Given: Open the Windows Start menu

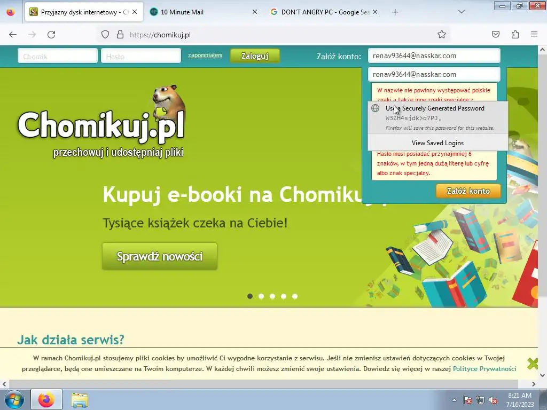Looking at the screenshot, I should (x=14, y=399).
